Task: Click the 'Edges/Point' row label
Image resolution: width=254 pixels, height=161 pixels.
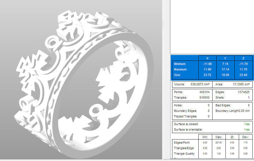Action: click(182, 142)
